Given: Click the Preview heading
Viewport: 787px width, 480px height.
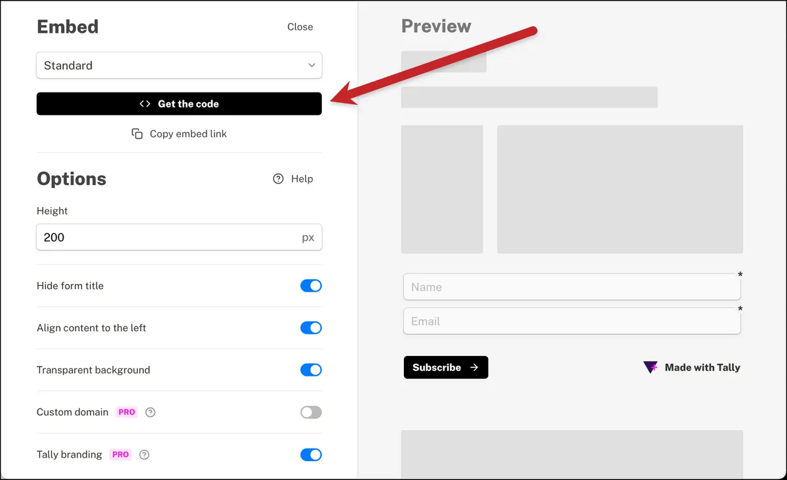Looking at the screenshot, I should [436, 26].
